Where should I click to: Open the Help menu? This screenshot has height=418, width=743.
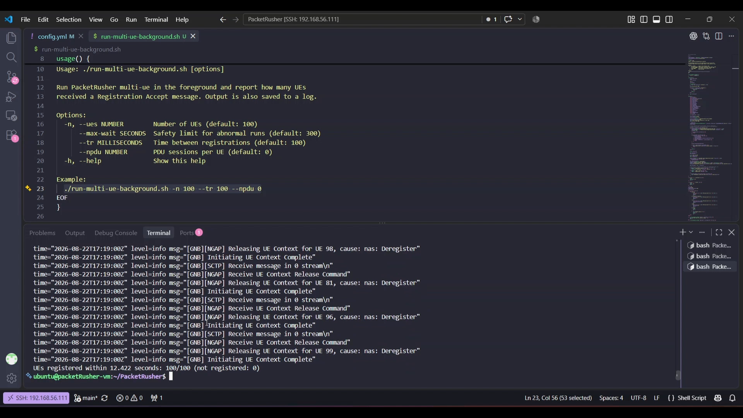(x=182, y=19)
